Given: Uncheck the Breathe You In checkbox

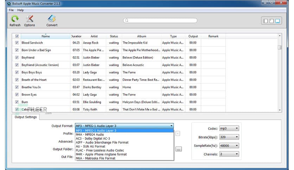Looking at the screenshot, I should pyautogui.click(x=17, y=87).
